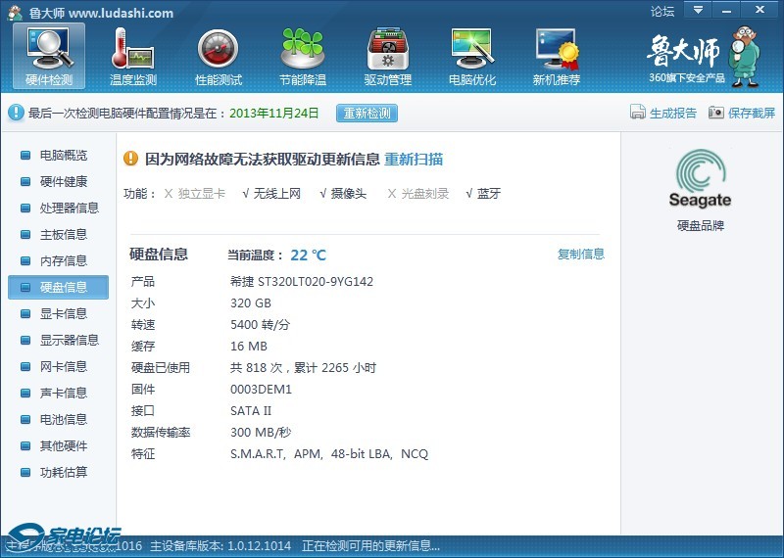Image resolution: width=784 pixels, height=558 pixels.
Task: Click the Seagate brand logo
Action: click(700, 179)
